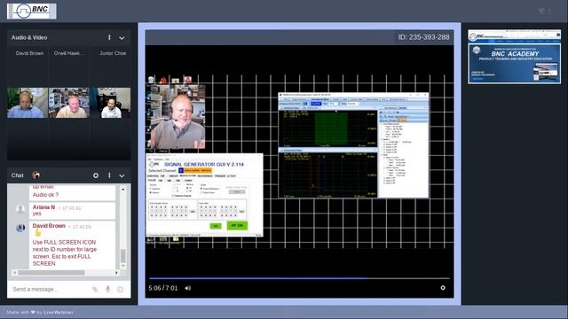This screenshot has width=568, height=319.
Task: Click the 'David Brown' name in the chat message
Action: click(x=49, y=226)
